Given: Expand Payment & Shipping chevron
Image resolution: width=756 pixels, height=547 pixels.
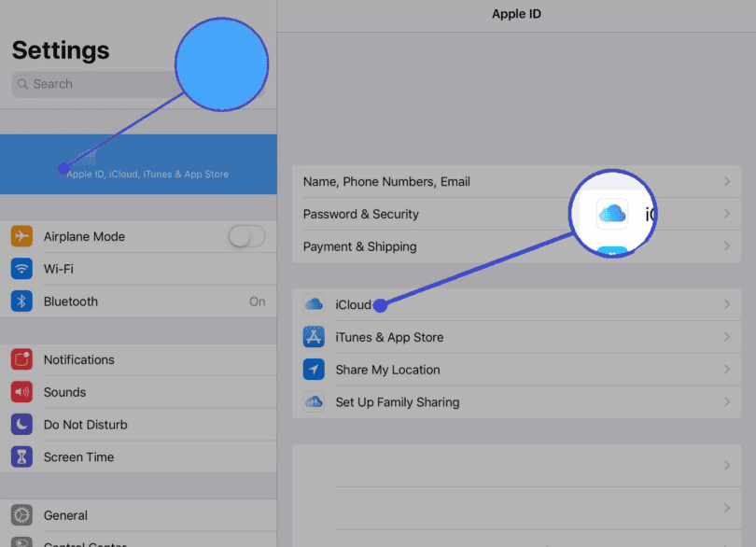Looking at the screenshot, I should 726,246.
